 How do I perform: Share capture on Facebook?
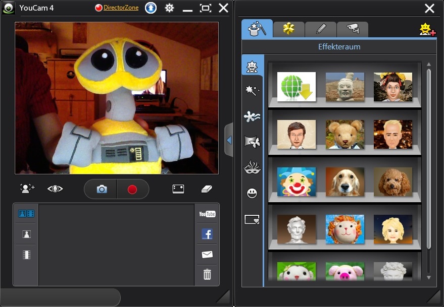(207, 234)
